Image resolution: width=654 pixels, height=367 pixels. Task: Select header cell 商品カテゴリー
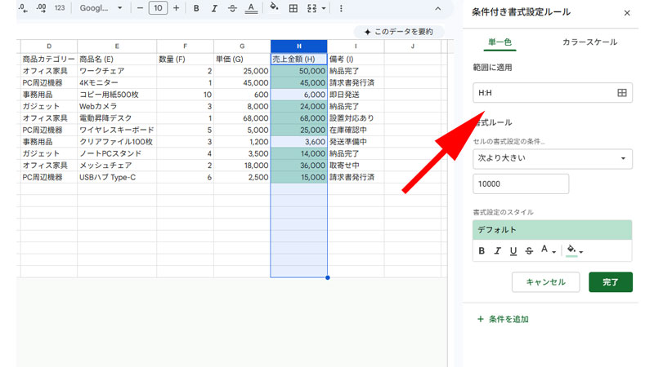click(x=49, y=59)
